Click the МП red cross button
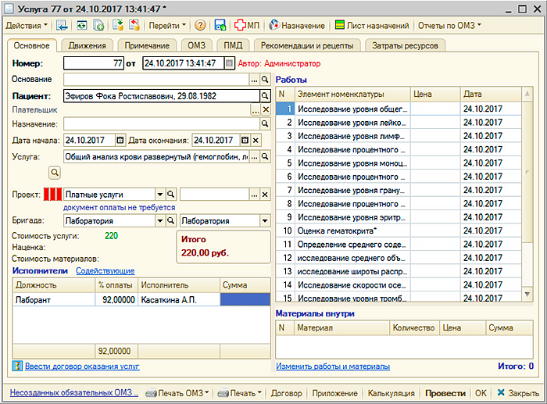This screenshot has width=547, height=404. pos(244,25)
